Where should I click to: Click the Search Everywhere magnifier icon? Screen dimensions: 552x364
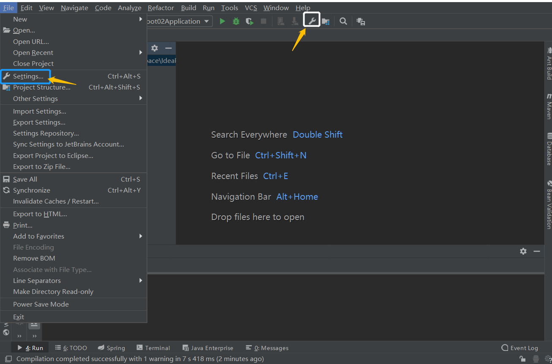point(343,21)
